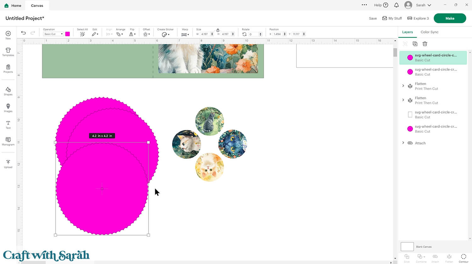Click the Position X input field
Viewport: 472px width, 264px height.
point(277,34)
